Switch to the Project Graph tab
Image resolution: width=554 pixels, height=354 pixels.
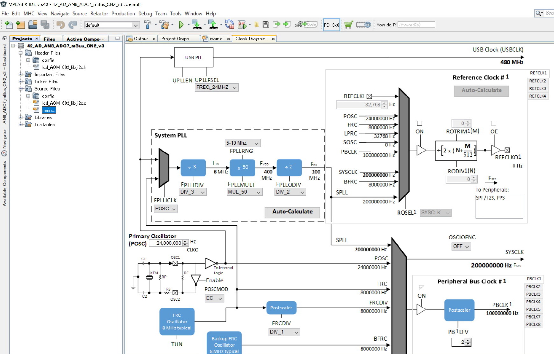click(x=175, y=39)
